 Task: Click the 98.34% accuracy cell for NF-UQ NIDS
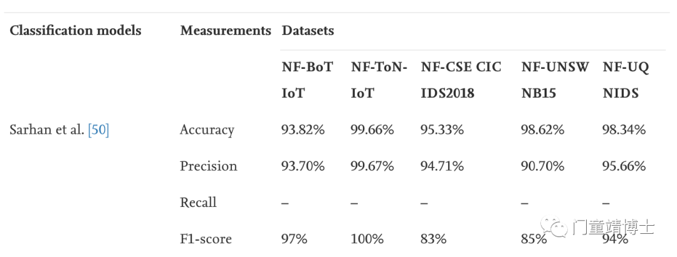(624, 130)
